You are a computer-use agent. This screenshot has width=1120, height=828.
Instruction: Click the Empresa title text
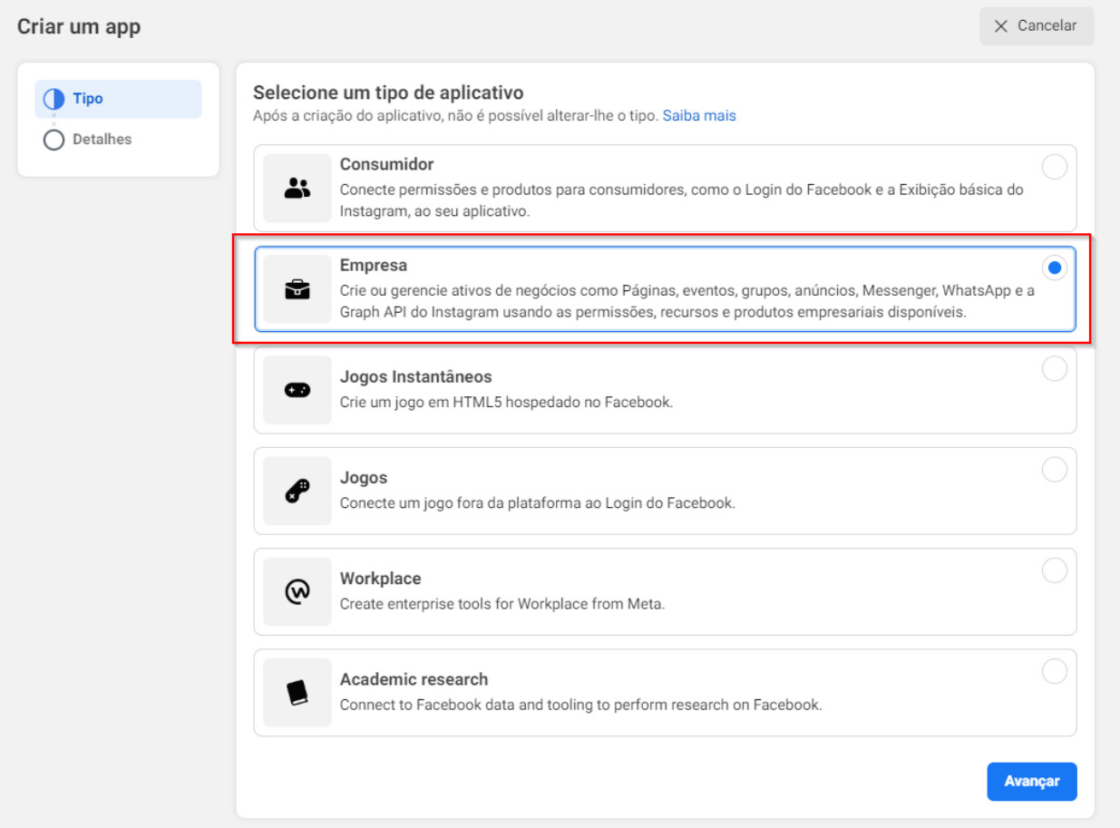pyautogui.click(x=374, y=265)
